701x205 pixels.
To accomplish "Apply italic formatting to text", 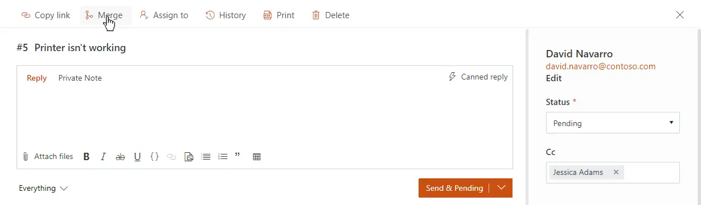I will (103, 157).
